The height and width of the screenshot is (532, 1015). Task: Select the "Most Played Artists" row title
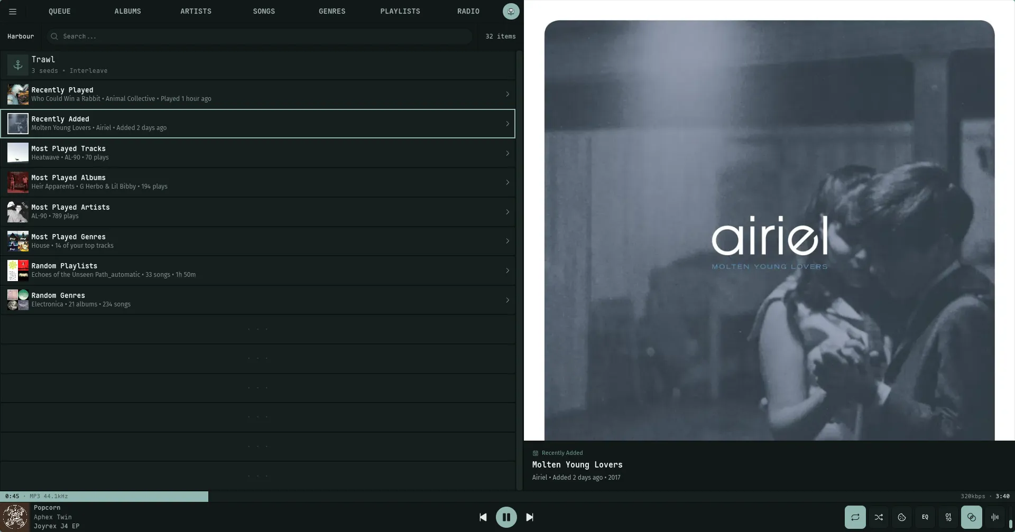click(71, 207)
